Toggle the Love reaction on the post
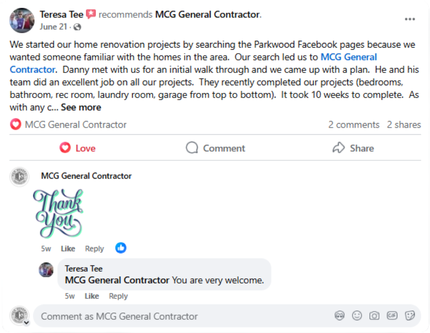The width and height of the screenshot is (430, 333). click(x=78, y=148)
